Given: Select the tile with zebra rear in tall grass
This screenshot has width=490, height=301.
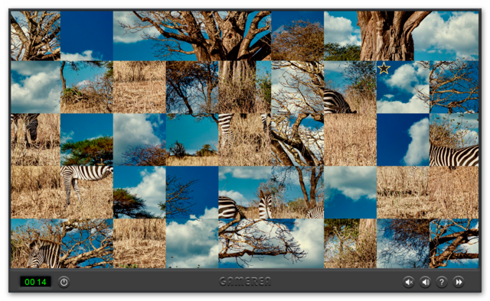Looking at the screenshot, I should pyautogui.click(x=350, y=87).
